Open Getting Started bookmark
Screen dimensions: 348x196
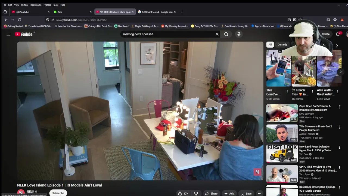pyautogui.click(x=13, y=26)
